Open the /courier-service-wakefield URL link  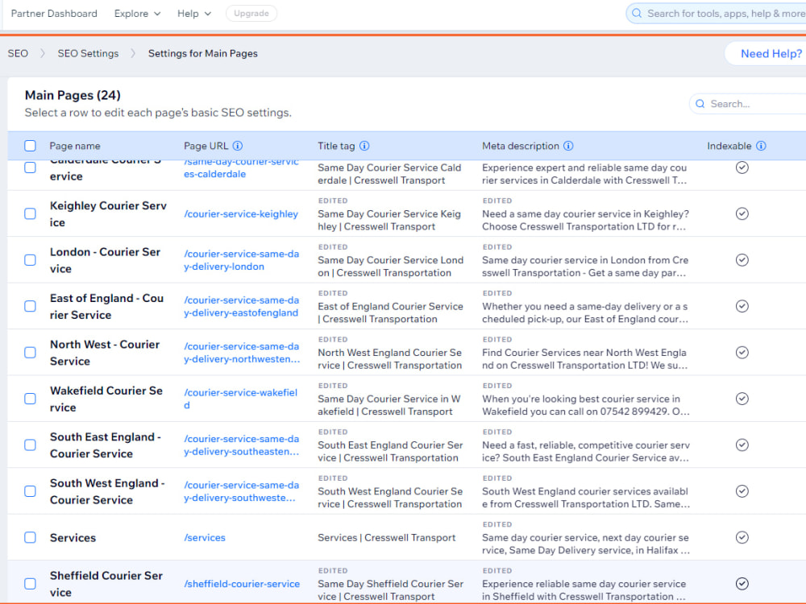(240, 399)
